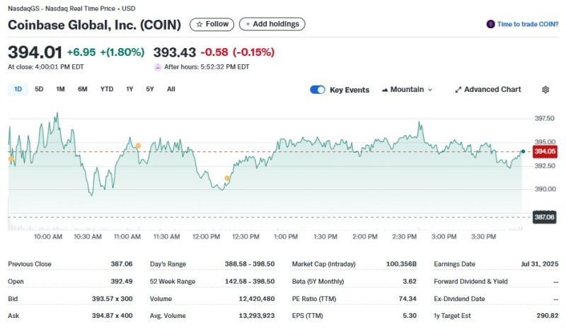The height and width of the screenshot is (330, 566).
Task: Choose the YTD range tab
Action: (x=107, y=89)
